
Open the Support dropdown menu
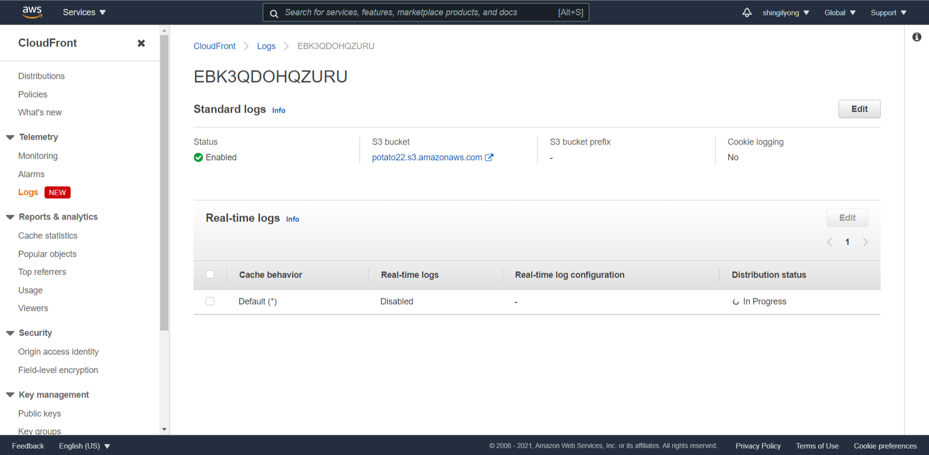(888, 13)
